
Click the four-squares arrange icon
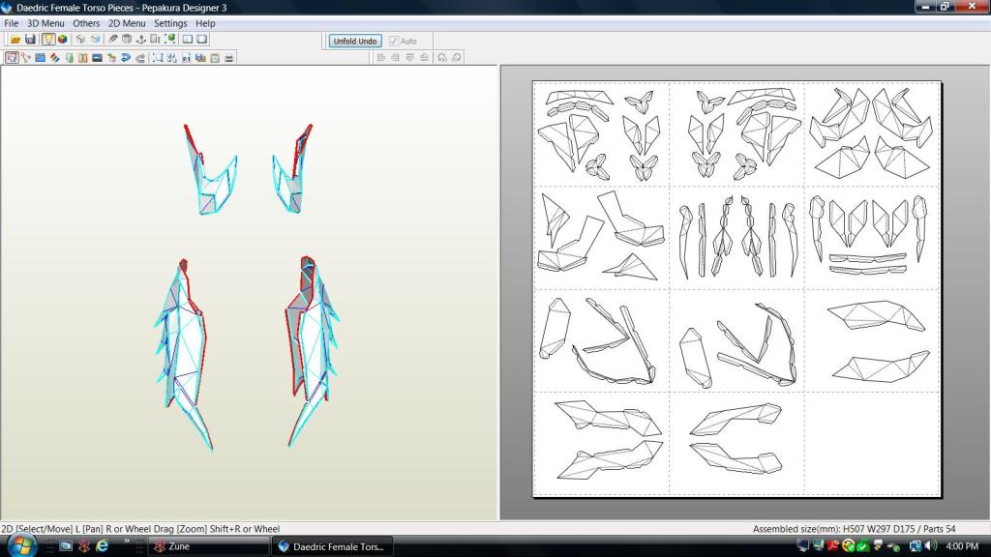[172, 57]
